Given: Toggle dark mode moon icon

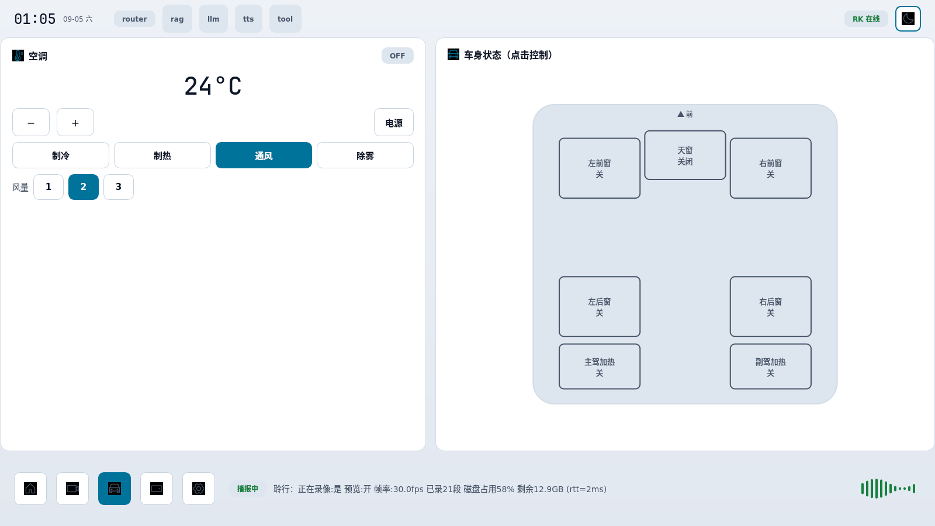Looking at the screenshot, I should point(908,19).
